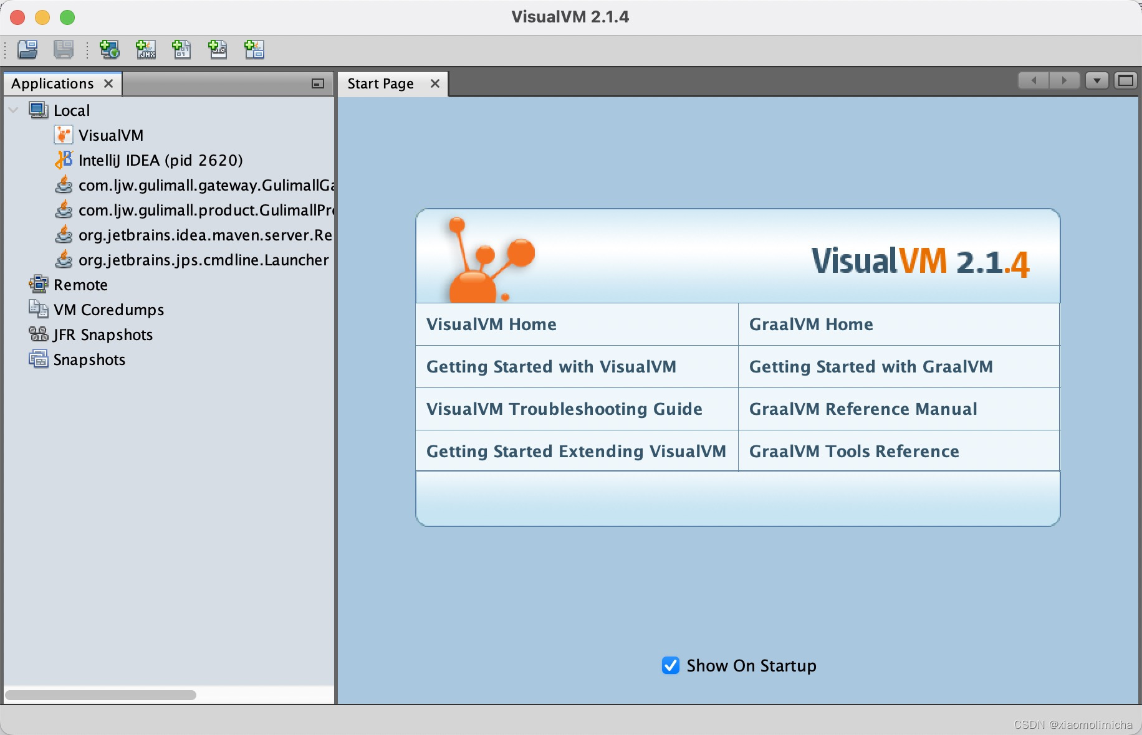1142x735 pixels.
Task: Select the Start Page tab
Action: point(380,83)
